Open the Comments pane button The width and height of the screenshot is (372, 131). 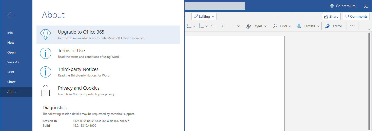[356, 16]
